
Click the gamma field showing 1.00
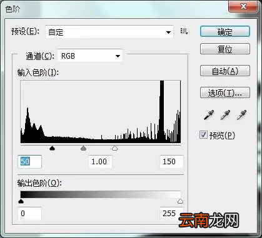100,162
